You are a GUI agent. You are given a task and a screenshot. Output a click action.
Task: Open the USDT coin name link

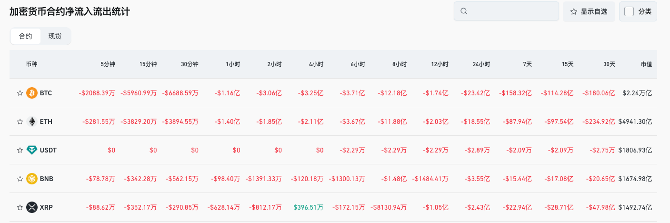(x=49, y=150)
